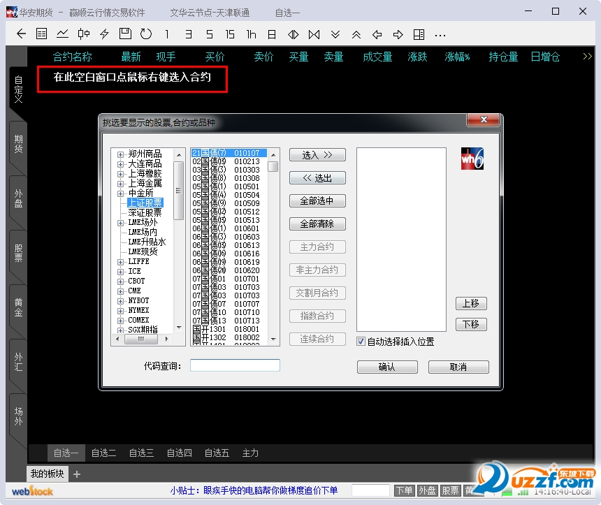The height and width of the screenshot is (505, 601).
Task: Open the 期货 side tab
Action: pyautogui.click(x=18, y=144)
